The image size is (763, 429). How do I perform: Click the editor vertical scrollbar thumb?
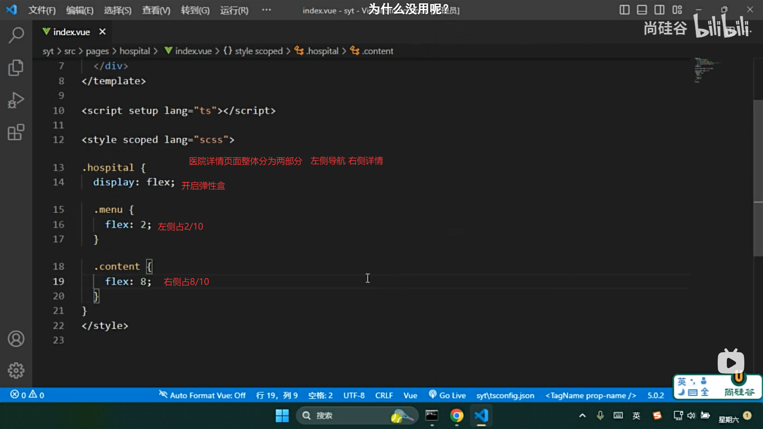click(x=758, y=179)
